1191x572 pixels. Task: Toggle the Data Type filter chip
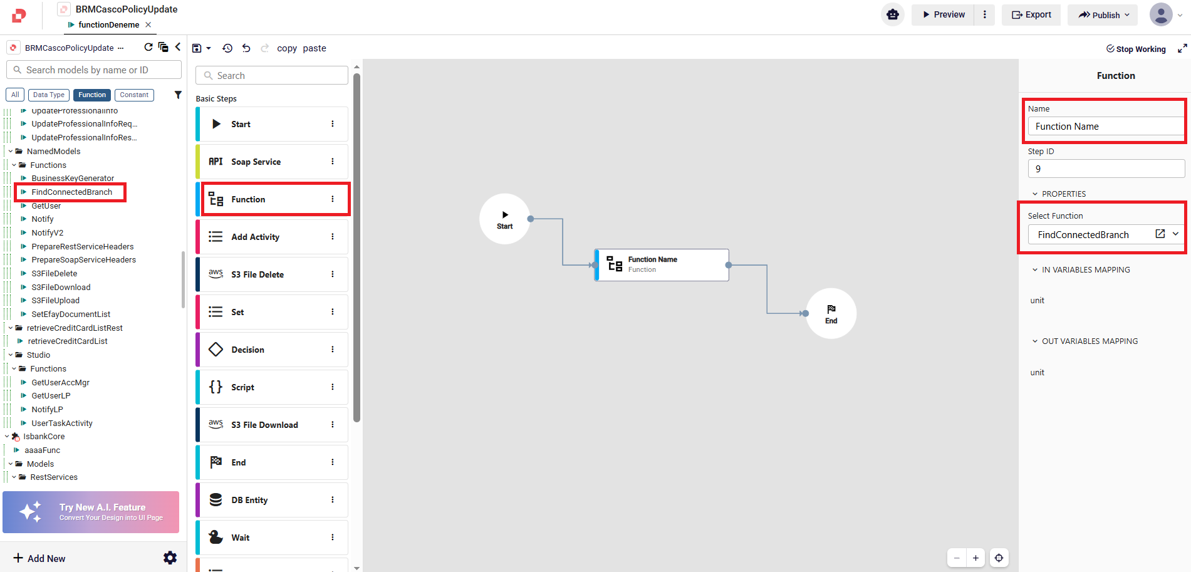coord(49,95)
